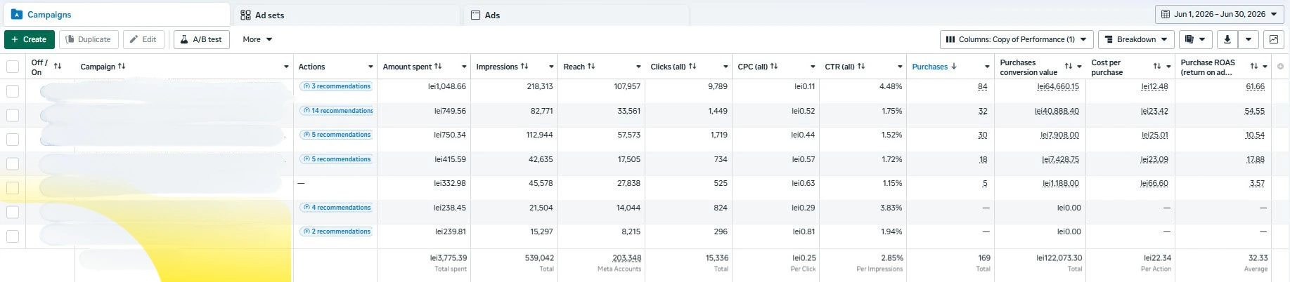Open the reports icon dropdown
1290x282 pixels.
(1195, 39)
